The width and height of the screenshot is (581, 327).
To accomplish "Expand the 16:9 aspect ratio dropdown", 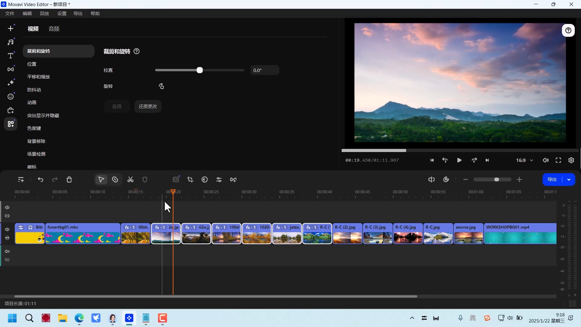I will (524, 160).
